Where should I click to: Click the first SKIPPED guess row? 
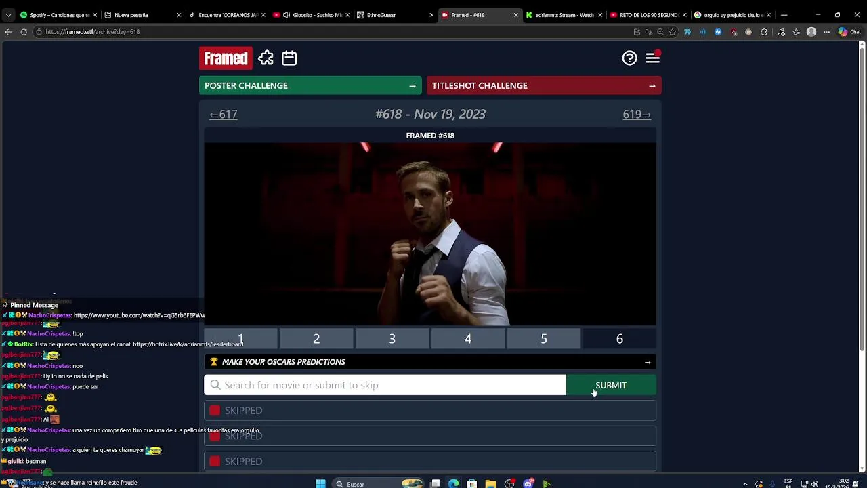430,410
